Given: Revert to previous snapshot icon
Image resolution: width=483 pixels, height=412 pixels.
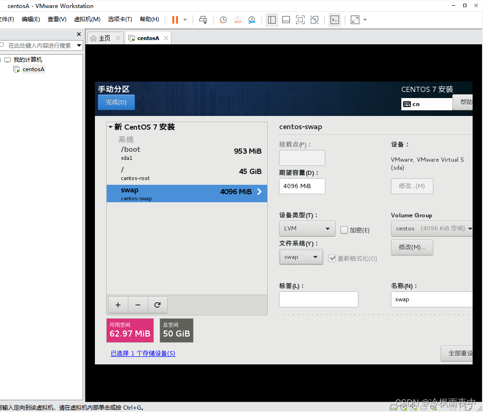Looking at the screenshot, I should tap(237, 20).
